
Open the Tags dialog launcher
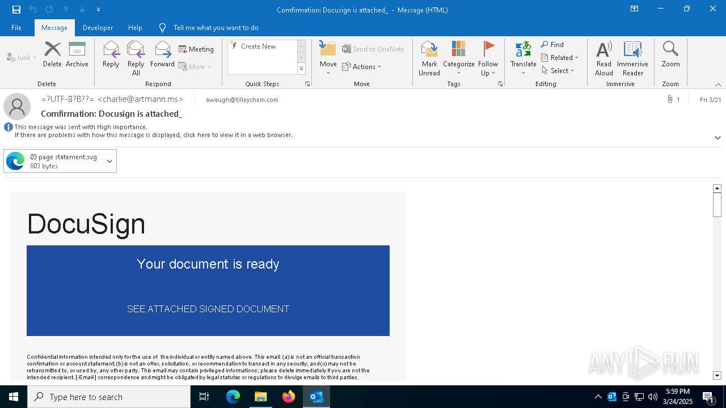pos(500,84)
